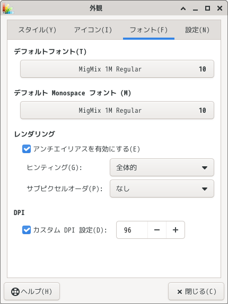This screenshot has height=304, width=228.
Task: Maximize the 外観 window
Action: point(208,8)
